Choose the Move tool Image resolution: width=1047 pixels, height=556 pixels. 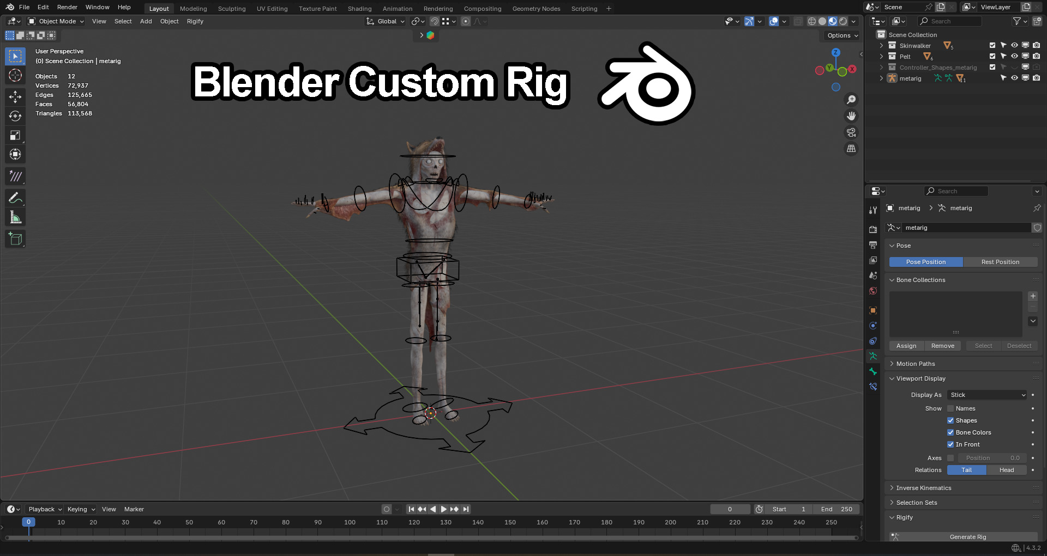15,97
